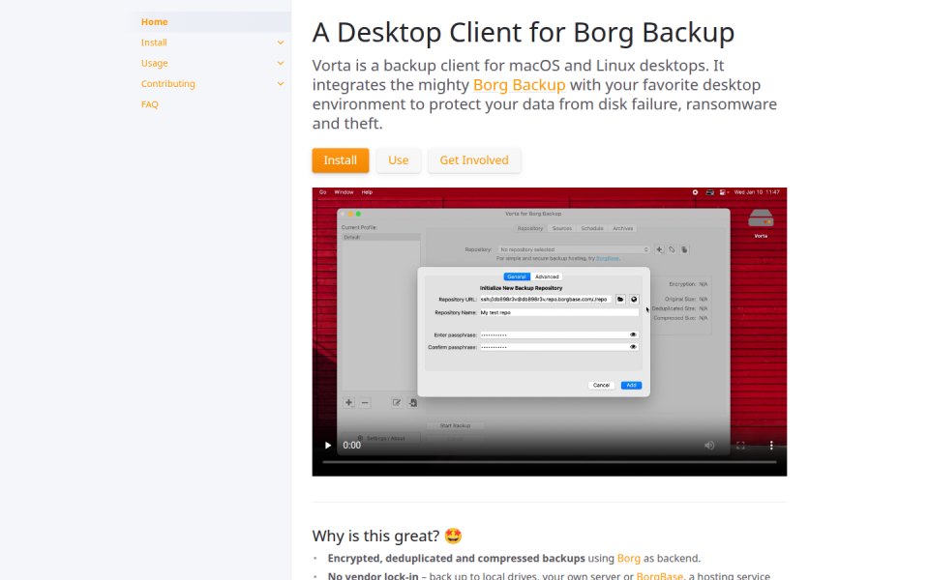Open the Borg Backup link in the intro
929x580 pixels.
tap(519, 85)
